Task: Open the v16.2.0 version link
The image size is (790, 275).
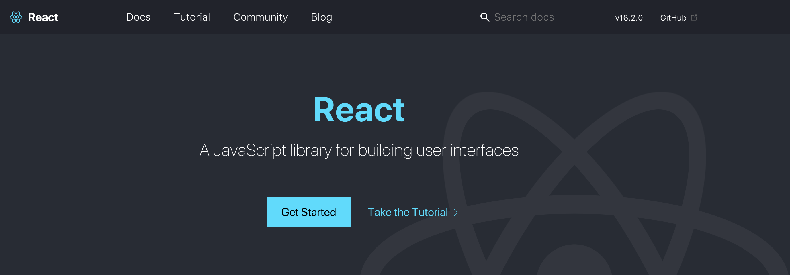Action: (629, 17)
